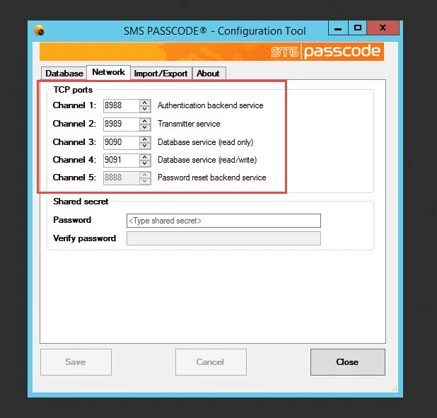Increase Channel 1 port with up arrow
Viewport: 437px width, 418px height.
coord(145,103)
